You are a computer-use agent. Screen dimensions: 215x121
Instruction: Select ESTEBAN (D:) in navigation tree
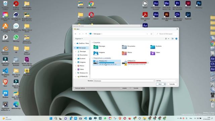[82, 77]
